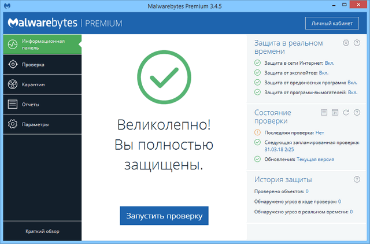Screen dimensions: 370x244
Task: Click the История защиты heading
Action: pos(283,180)
